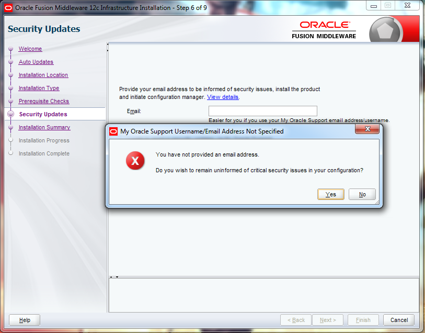Focus the Email input field
Screen dimensions: 425x333
coord(262,111)
